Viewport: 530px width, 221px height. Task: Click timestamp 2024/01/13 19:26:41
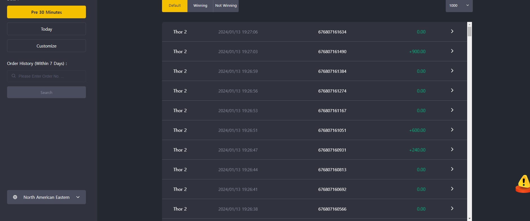(238, 190)
